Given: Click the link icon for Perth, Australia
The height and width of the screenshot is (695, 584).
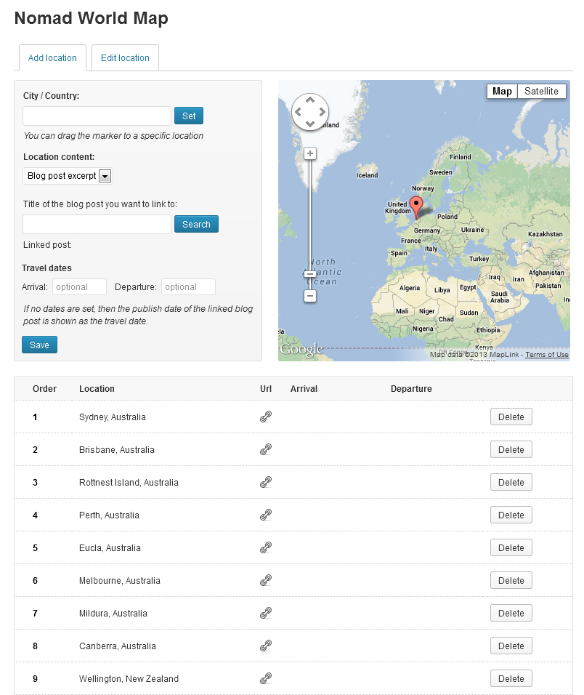Looking at the screenshot, I should 266,515.
